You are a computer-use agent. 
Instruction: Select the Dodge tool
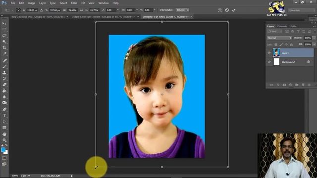[4, 103]
